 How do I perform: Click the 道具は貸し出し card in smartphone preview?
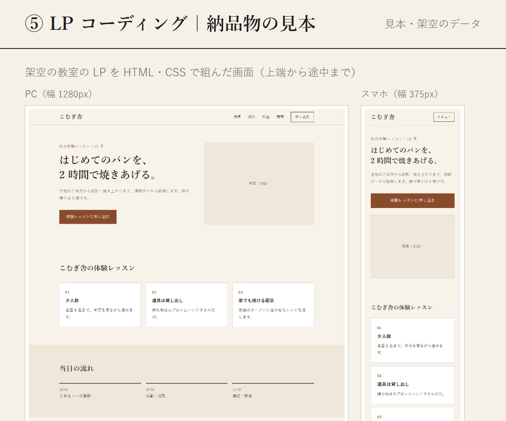[413, 385]
